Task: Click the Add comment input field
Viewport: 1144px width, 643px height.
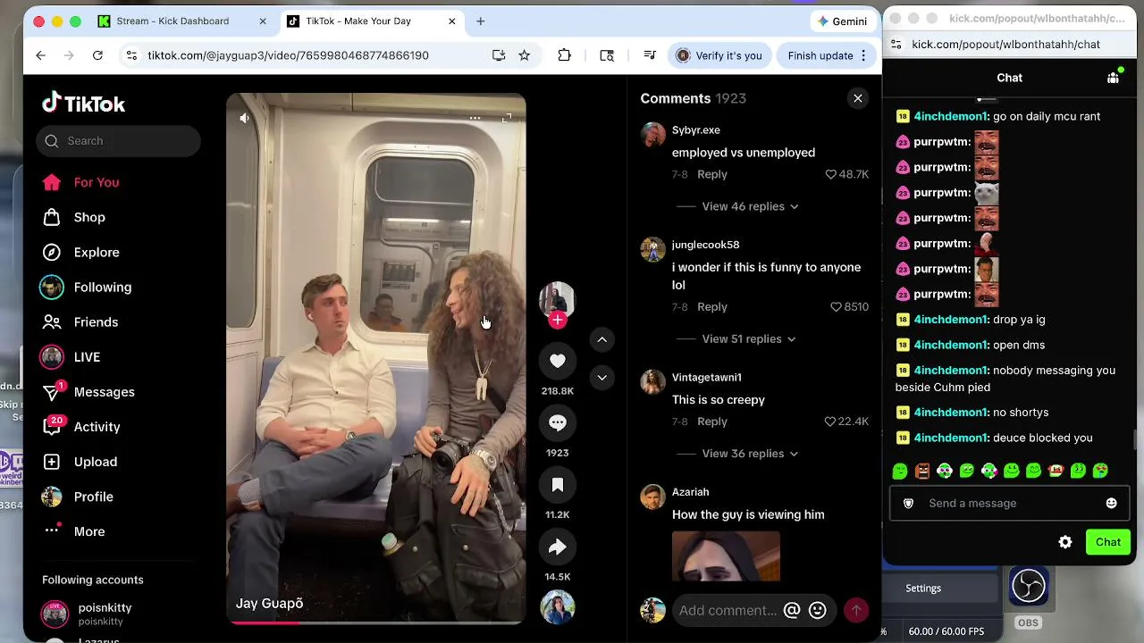Action: [x=727, y=610]
